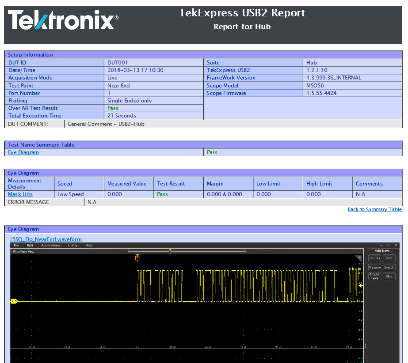408x363 pixels.
Task: Click the Waveform View title label
Action: (x=23, y=252)
